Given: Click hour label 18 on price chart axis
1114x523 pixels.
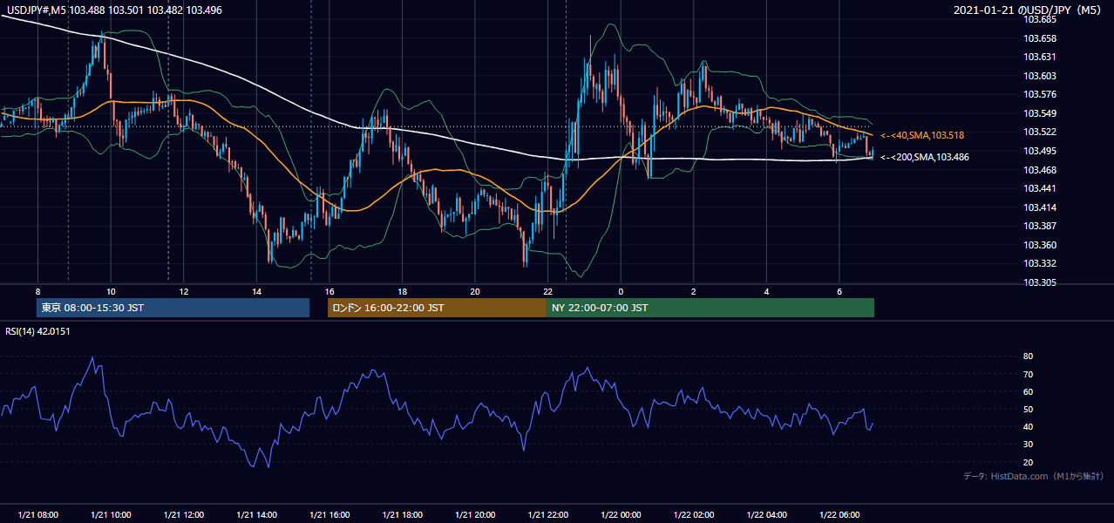Looking at the screenshot, I should tap(402, 291).
